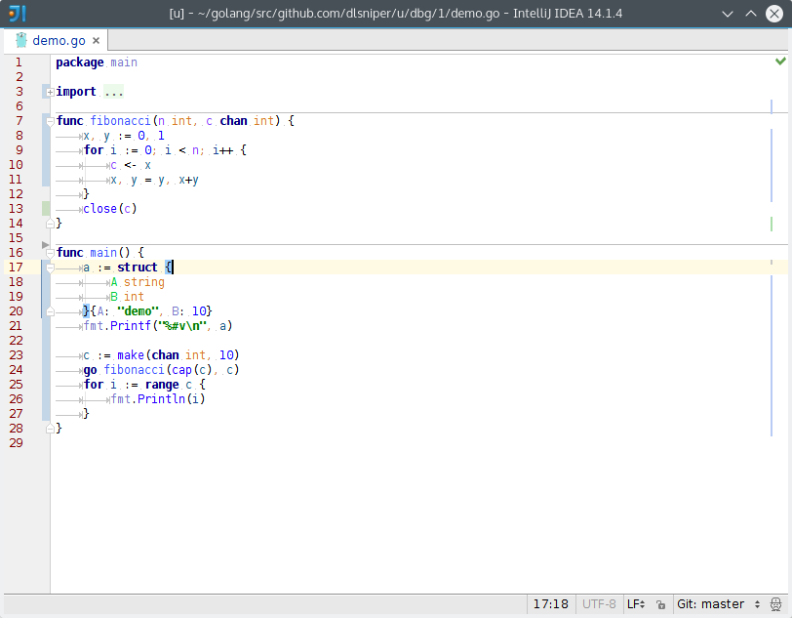Expand the folded import block
Image resolution: width=792 pixels, height=618 pixels.
(50, 92)
